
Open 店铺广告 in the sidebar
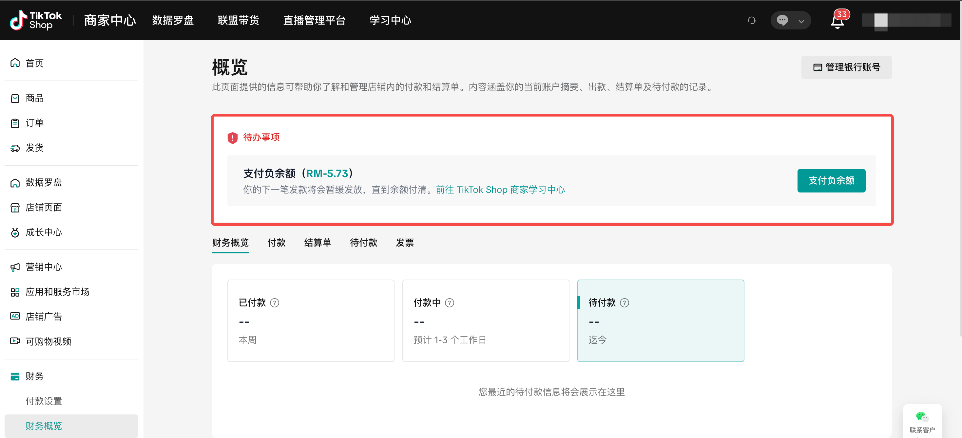tap(44, 316)
